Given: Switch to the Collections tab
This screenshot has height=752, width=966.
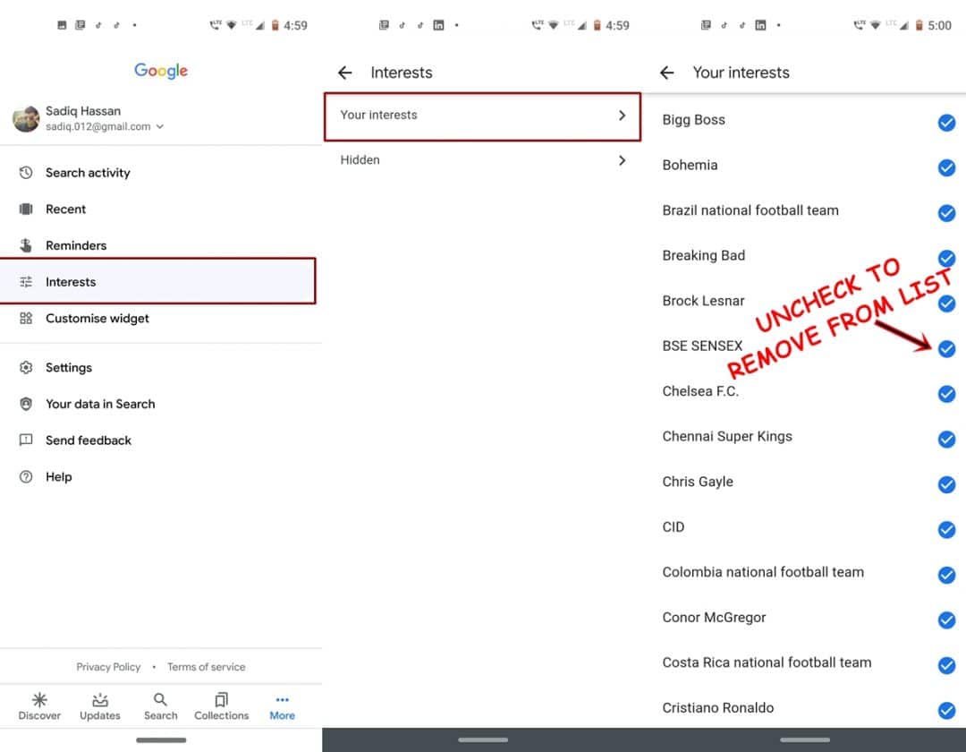Looking at the screenshot, I should (x=222, y=706).
